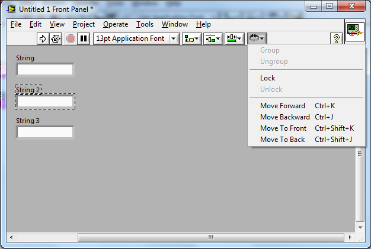Click the Run arrow button
371x249 pixels.
43,38
